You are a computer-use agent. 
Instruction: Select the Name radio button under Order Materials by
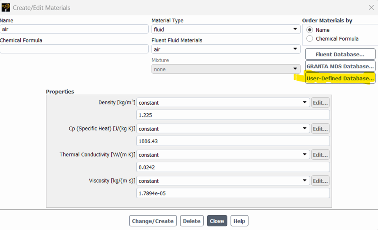point(309,30)
